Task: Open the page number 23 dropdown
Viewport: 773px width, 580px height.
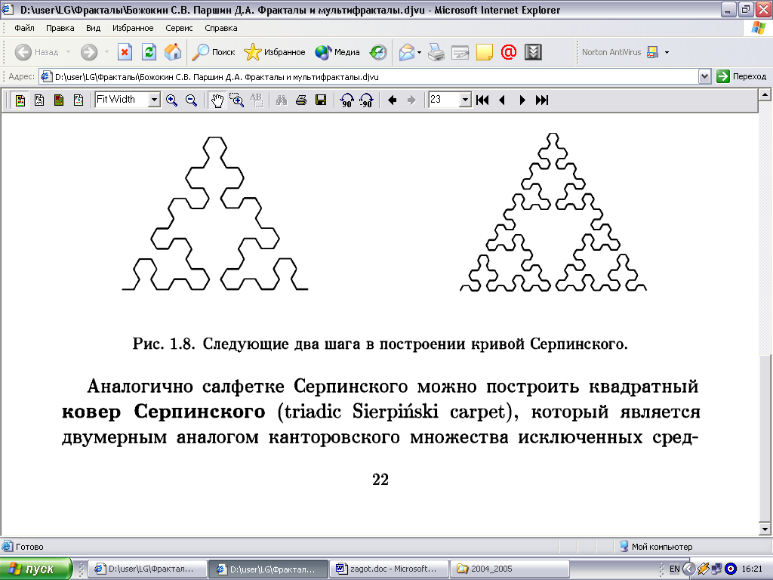Action: point(465,100)
